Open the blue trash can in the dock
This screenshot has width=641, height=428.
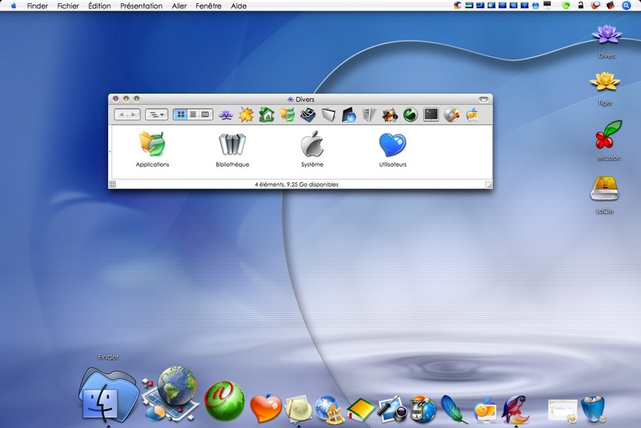(592, 409)
